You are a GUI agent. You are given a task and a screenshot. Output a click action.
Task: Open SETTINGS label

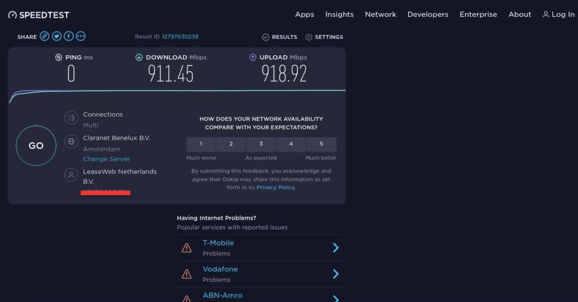(x=329, y=37)
